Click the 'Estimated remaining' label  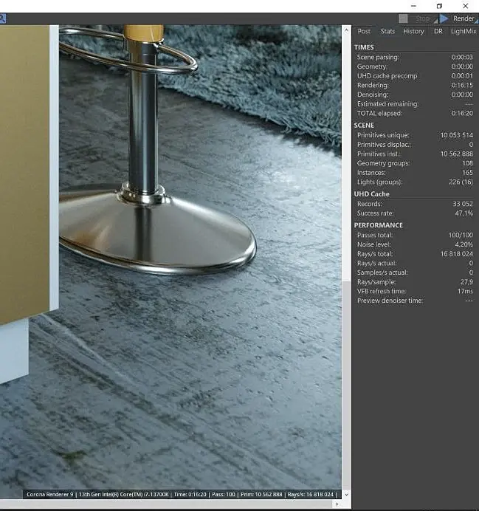pyautogui.click(x=387, y=104)
